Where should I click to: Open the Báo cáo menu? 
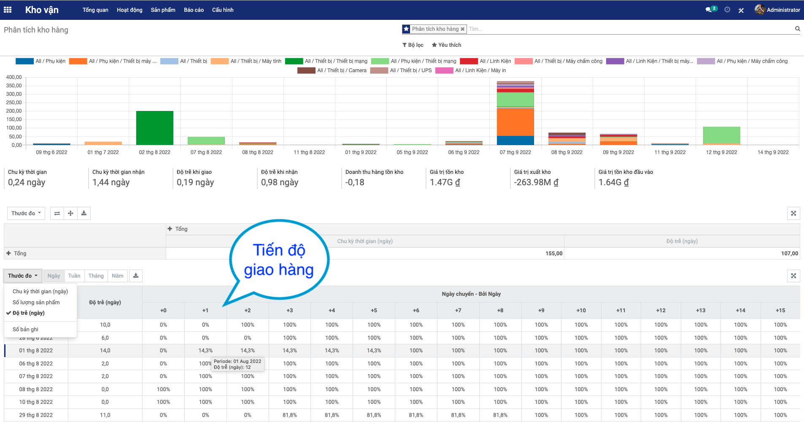(194, 10)
